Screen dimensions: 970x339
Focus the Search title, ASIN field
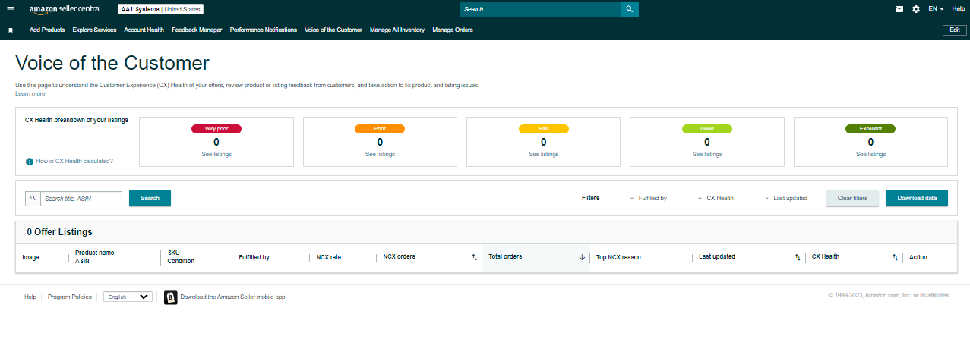(x=81, y=199)
